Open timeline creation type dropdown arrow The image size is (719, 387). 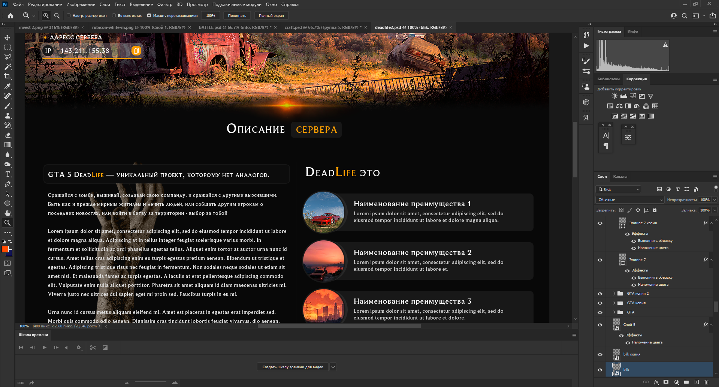tap(333, 367)
